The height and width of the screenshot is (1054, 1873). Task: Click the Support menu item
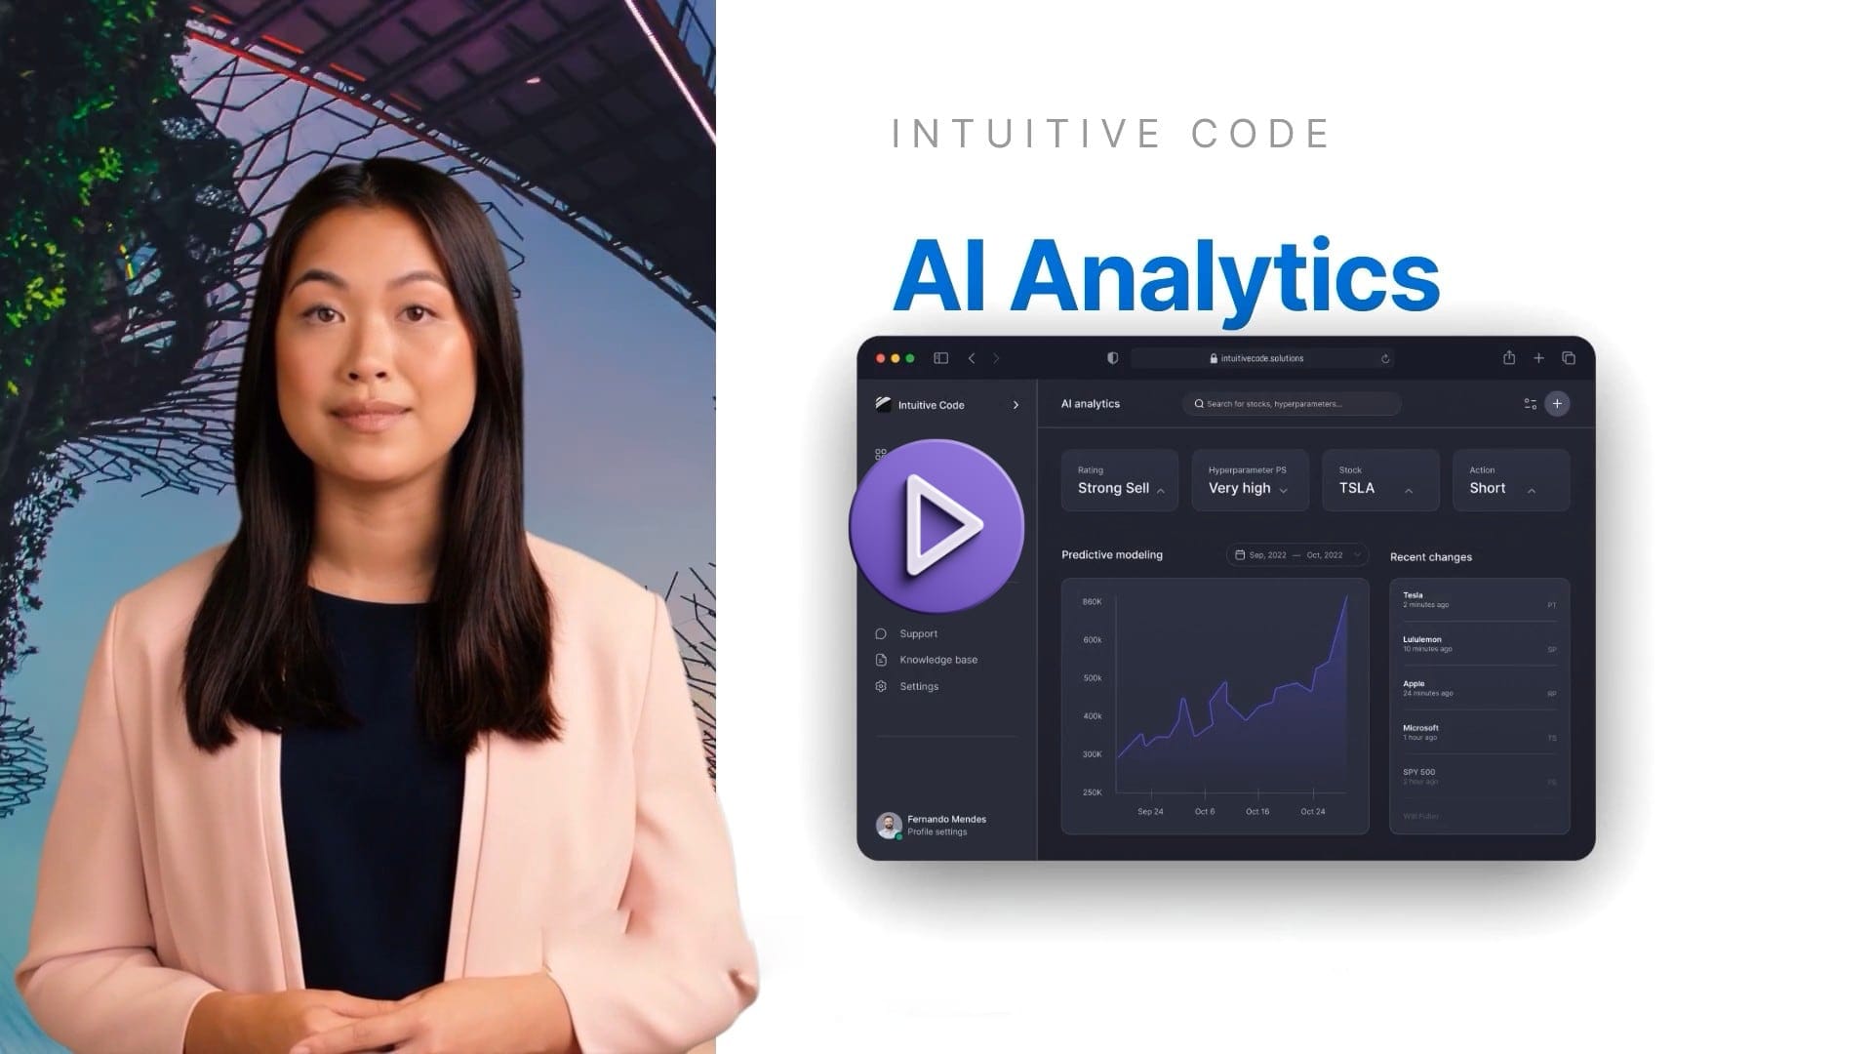coord(917,631)
